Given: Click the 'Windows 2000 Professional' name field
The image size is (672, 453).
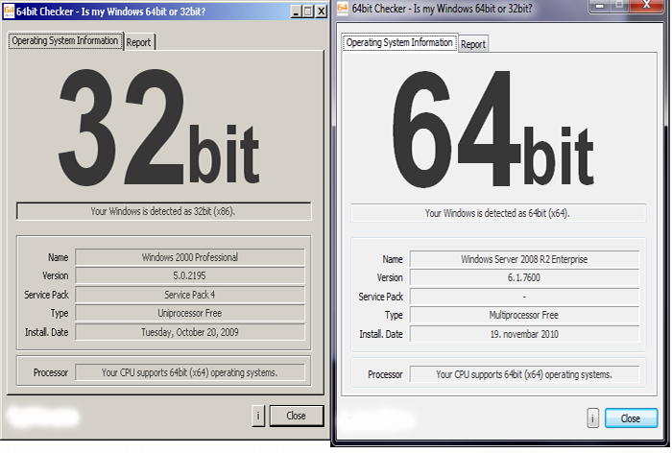Looking at the screenshot, I should click(190, 257).
